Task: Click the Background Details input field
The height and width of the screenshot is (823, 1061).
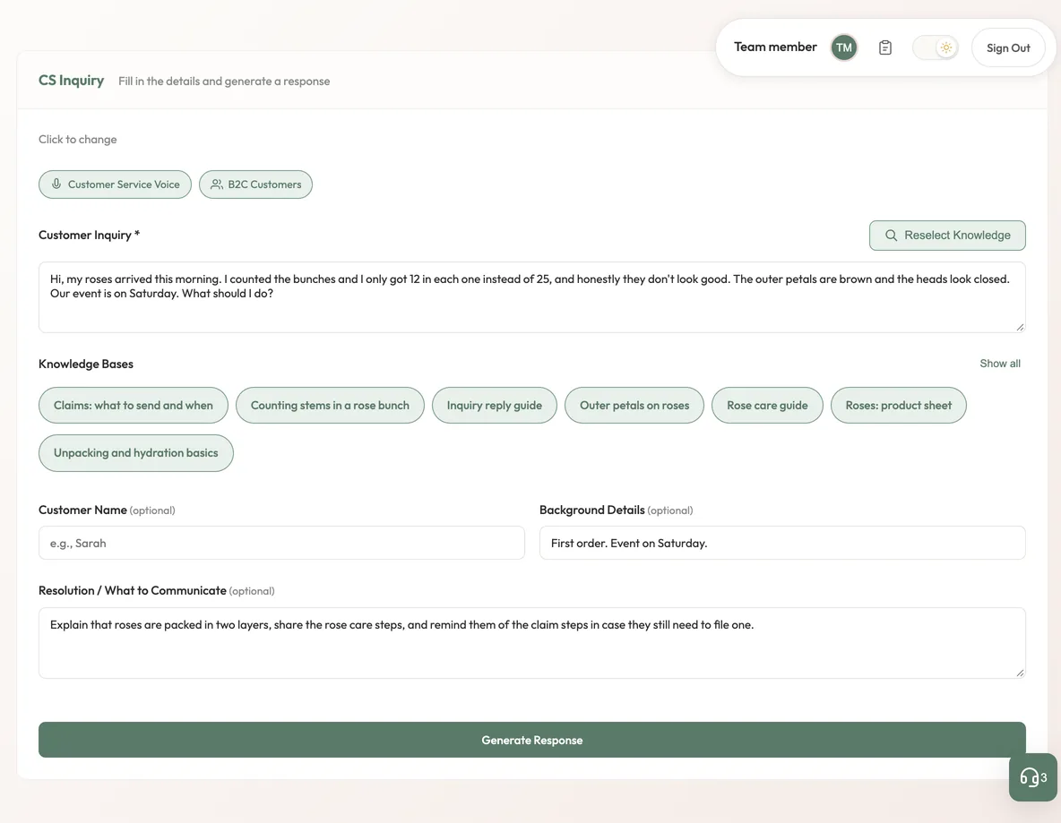Action: pos(782,543)
